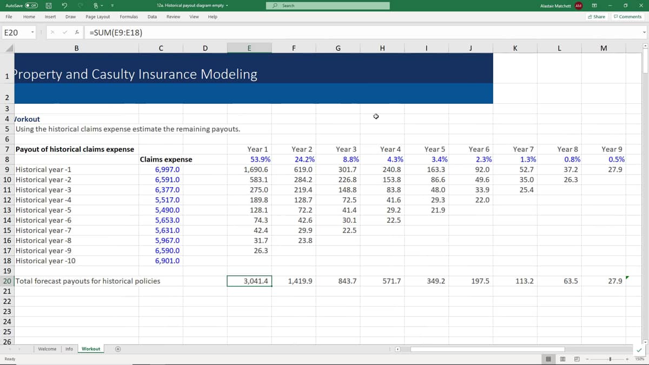The height and width of the screenshot is (365, 649).
Task: Select the Year 1 percentage 53.9%
Action: pos(249,159)
